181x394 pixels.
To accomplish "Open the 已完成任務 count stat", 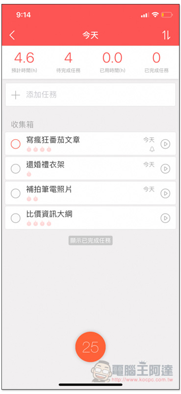I will coord(156,63).
